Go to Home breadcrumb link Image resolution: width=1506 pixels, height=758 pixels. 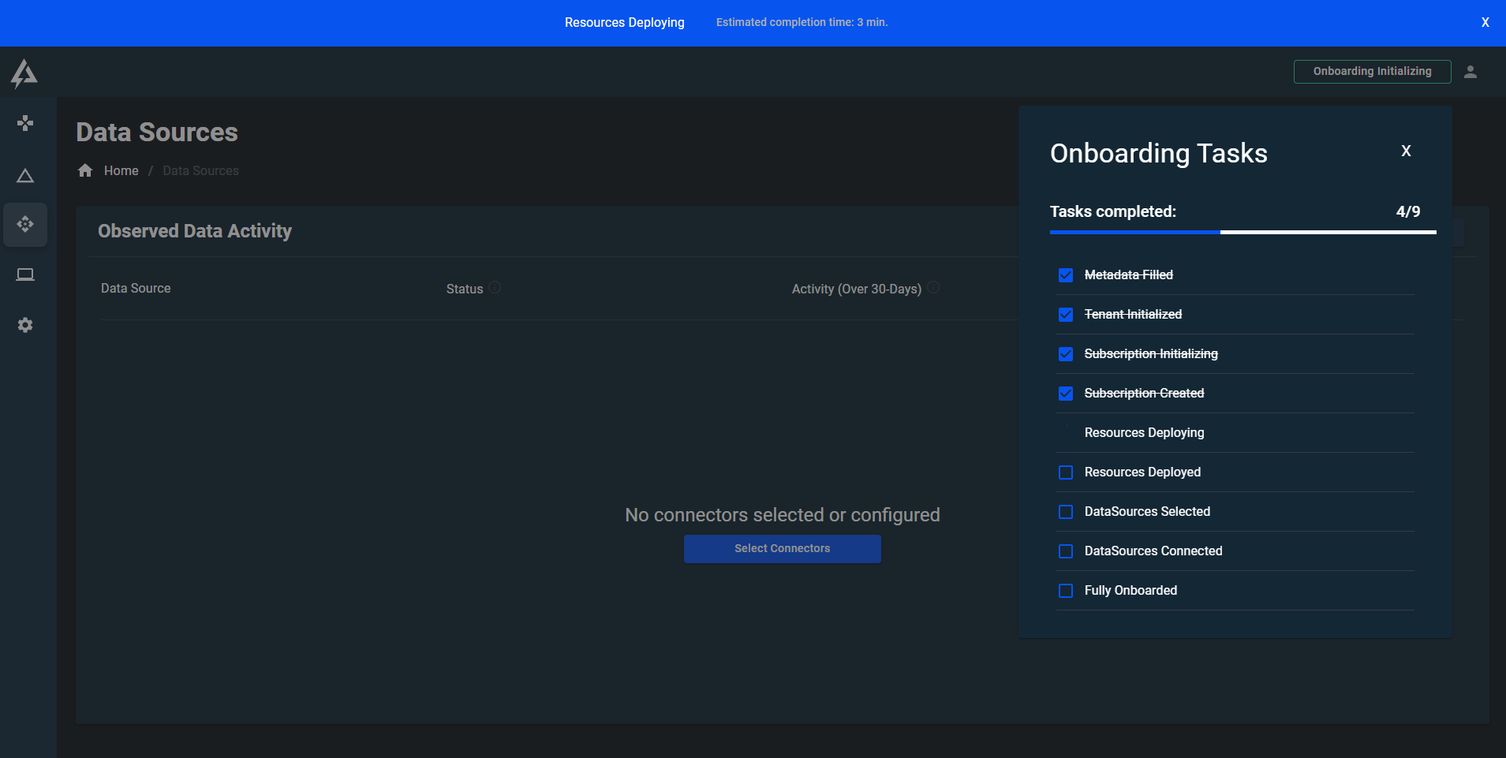click(121, 170)
